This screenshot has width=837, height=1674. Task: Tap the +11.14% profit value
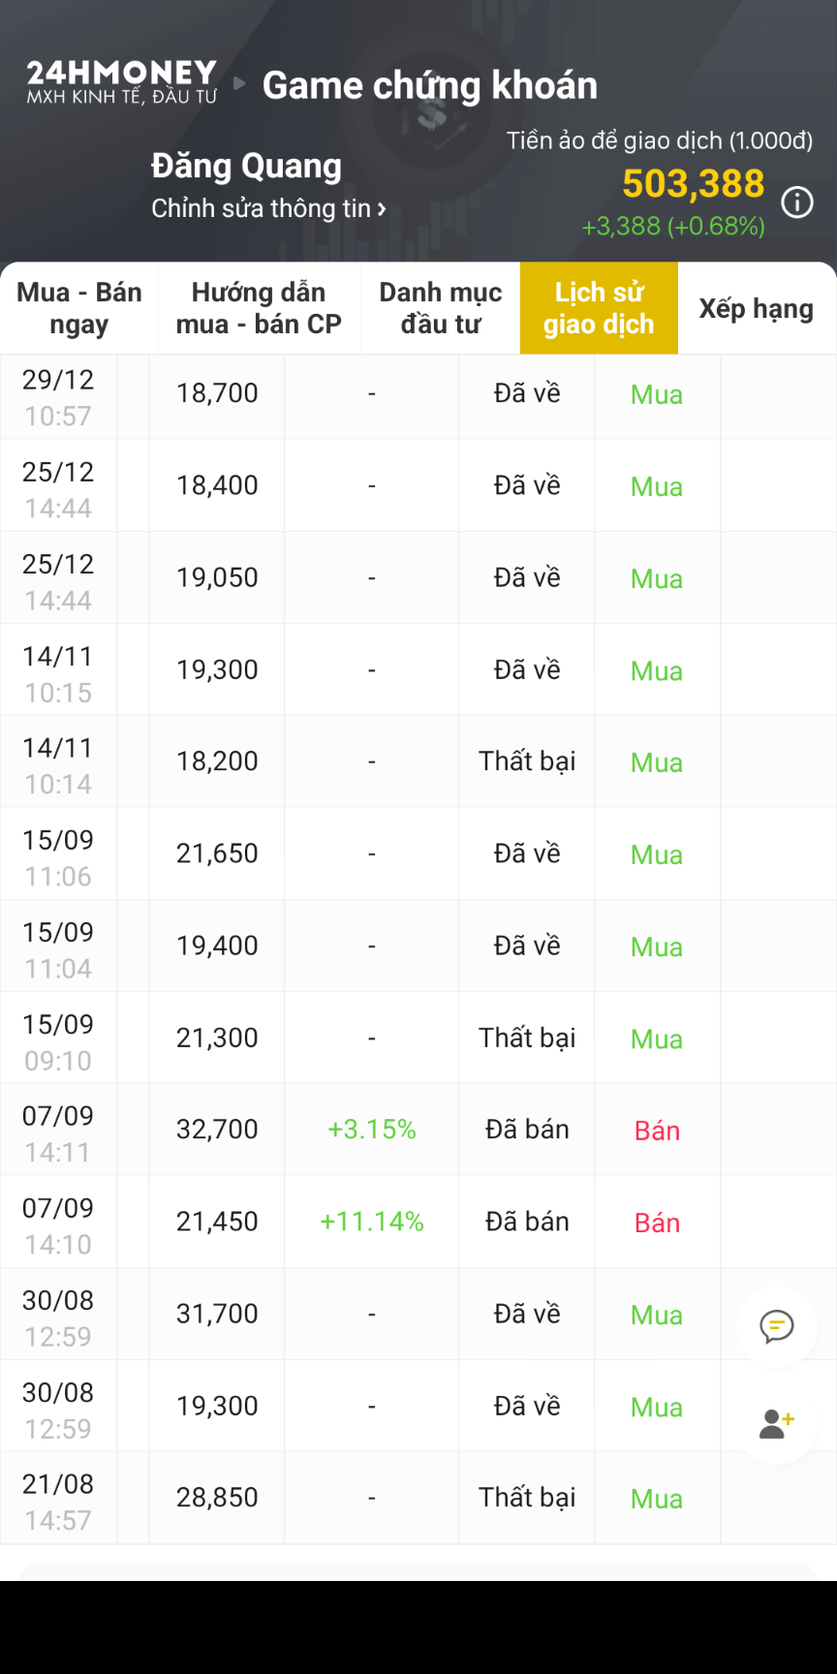(x=372, y=1222)
